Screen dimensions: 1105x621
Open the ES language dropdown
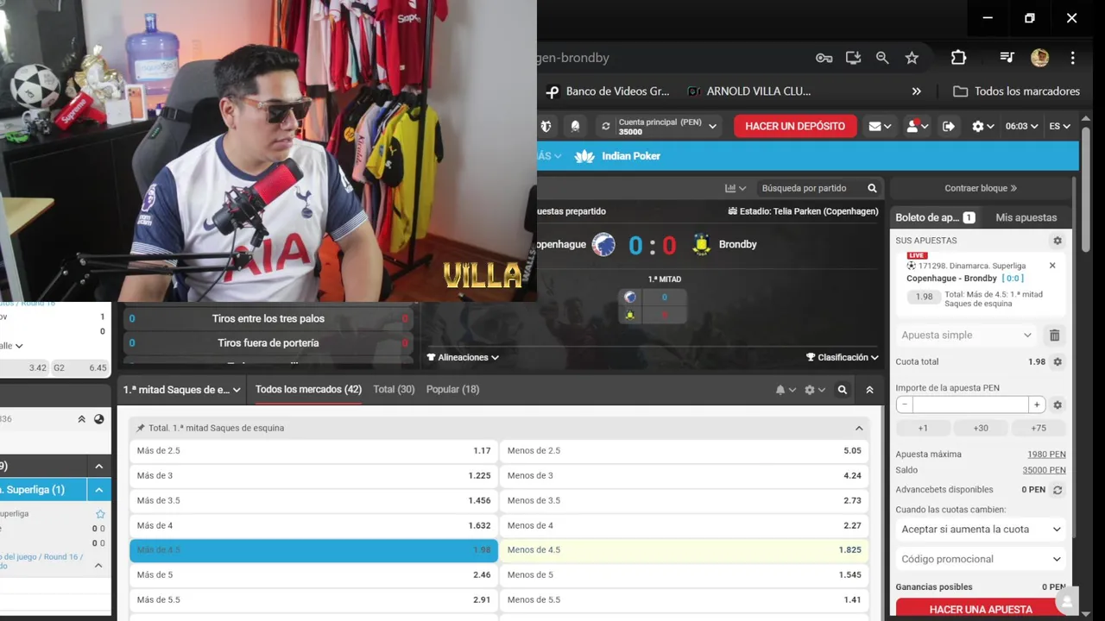click(1059, 127)
